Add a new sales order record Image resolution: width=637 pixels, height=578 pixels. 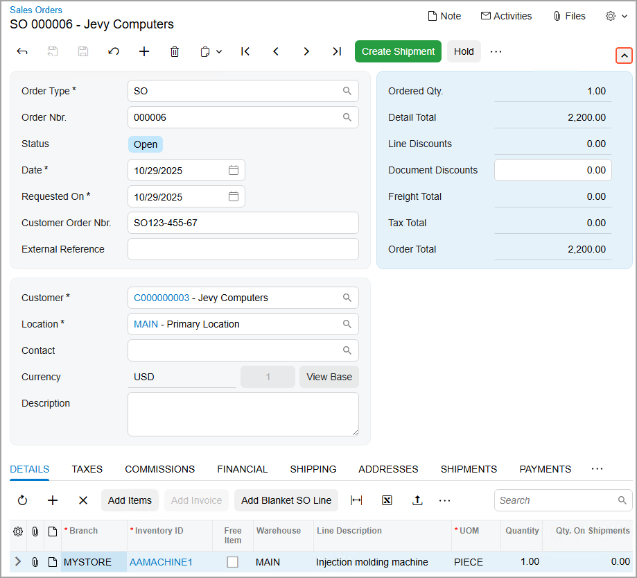coord(144,51)
